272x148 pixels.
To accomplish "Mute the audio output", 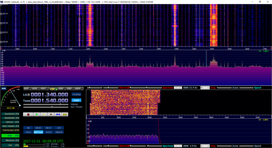I will (28, 132).
